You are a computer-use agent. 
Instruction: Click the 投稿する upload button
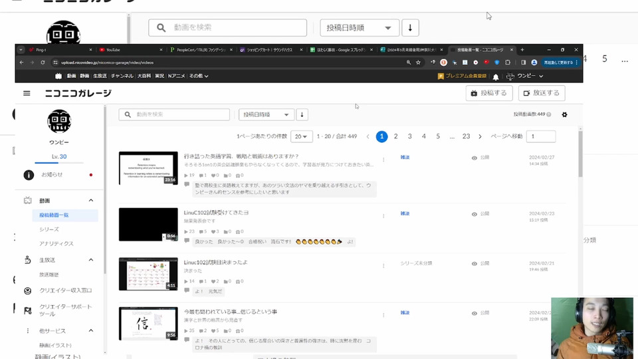(489, 93)
